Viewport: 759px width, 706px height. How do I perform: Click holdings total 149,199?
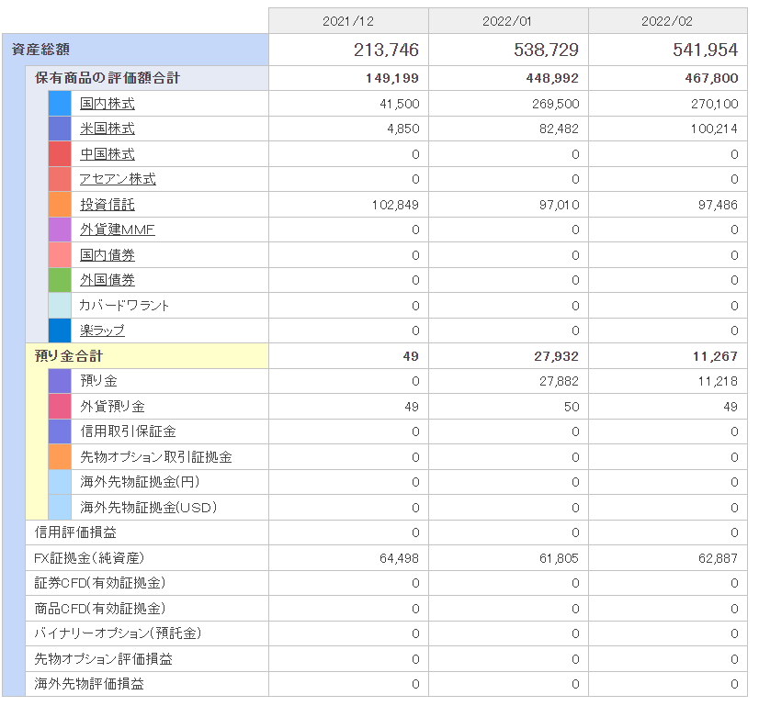pos(392,78)
